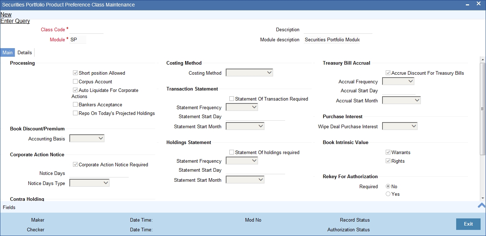Focus the Module input field
The height and width of the screenshot is (236, 486).
click(78, 40)
